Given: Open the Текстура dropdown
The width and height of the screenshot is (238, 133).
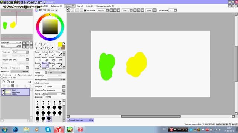Looking at the screenshot, I should pyautogui.click(x=20, y=52).
